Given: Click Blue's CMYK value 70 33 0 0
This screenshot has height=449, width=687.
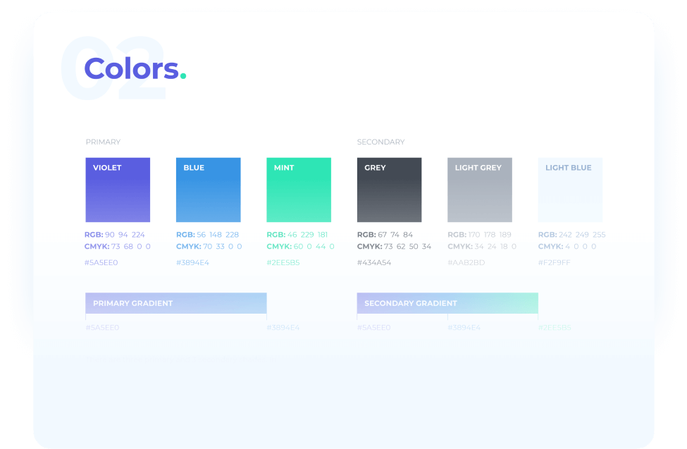Looking at the screenshot, I should click(219, 247).
